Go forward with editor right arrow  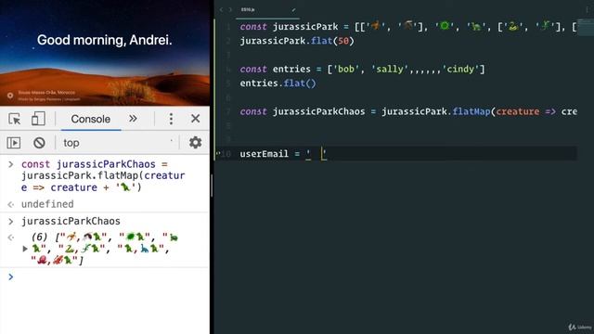click(229, 10)
